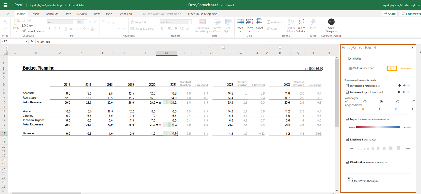Click Open in Desktop App
Image resolution: width=421 pixels, height=194 pixels.
click(x=203, y=14)
